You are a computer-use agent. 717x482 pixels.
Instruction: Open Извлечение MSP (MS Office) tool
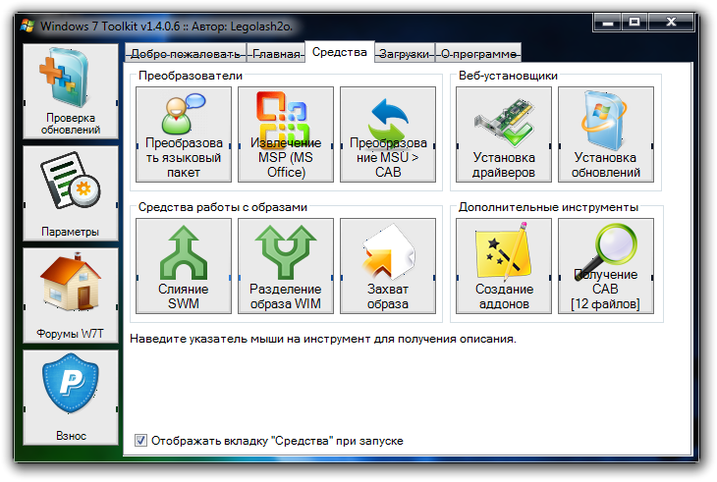click(286, 134)
